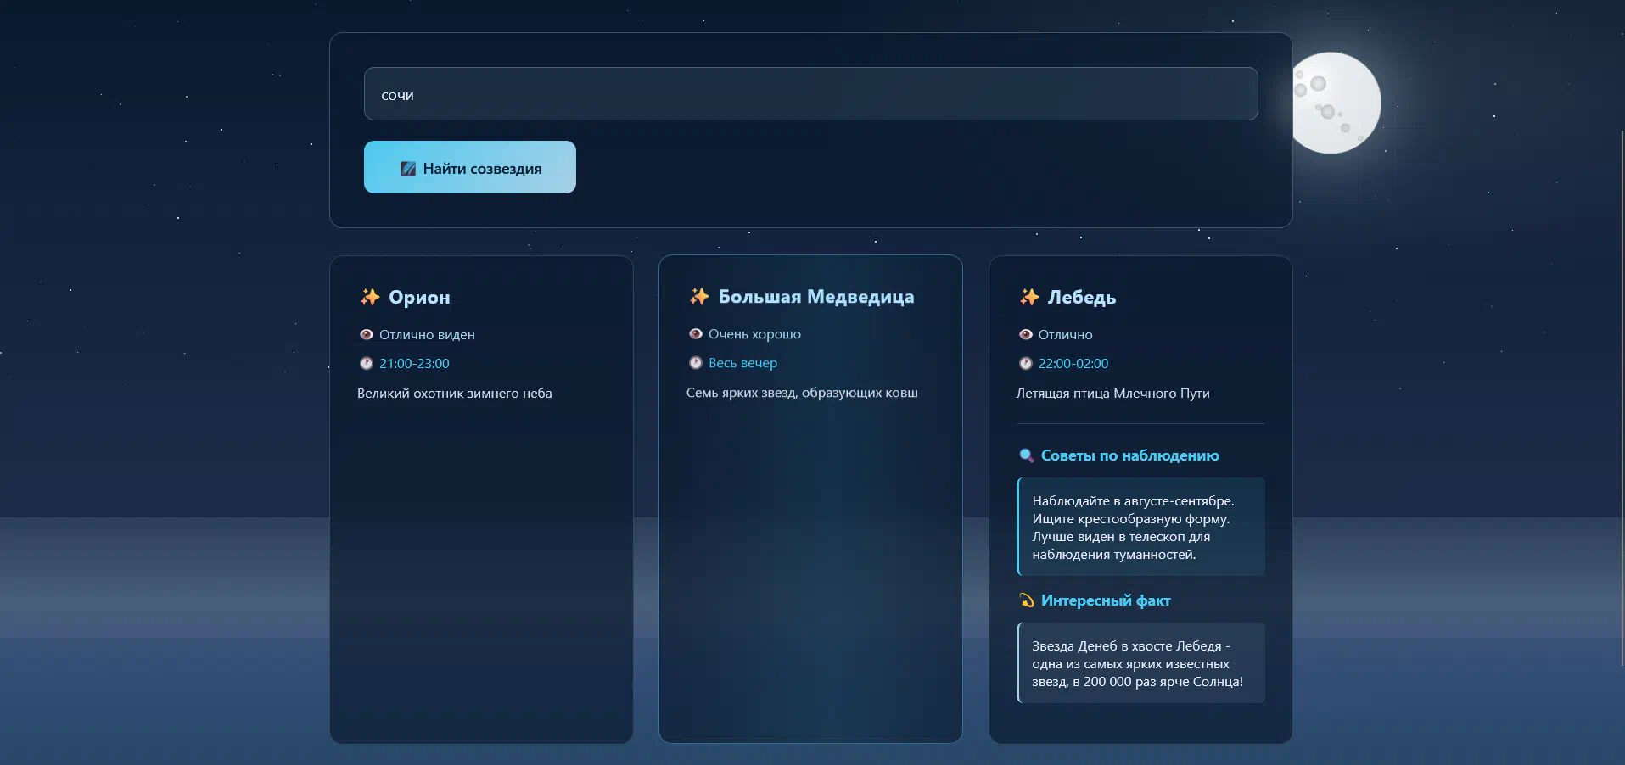Click the eye icon in Лебедь card
The image size is (1625, 765).
[1026, 335]
